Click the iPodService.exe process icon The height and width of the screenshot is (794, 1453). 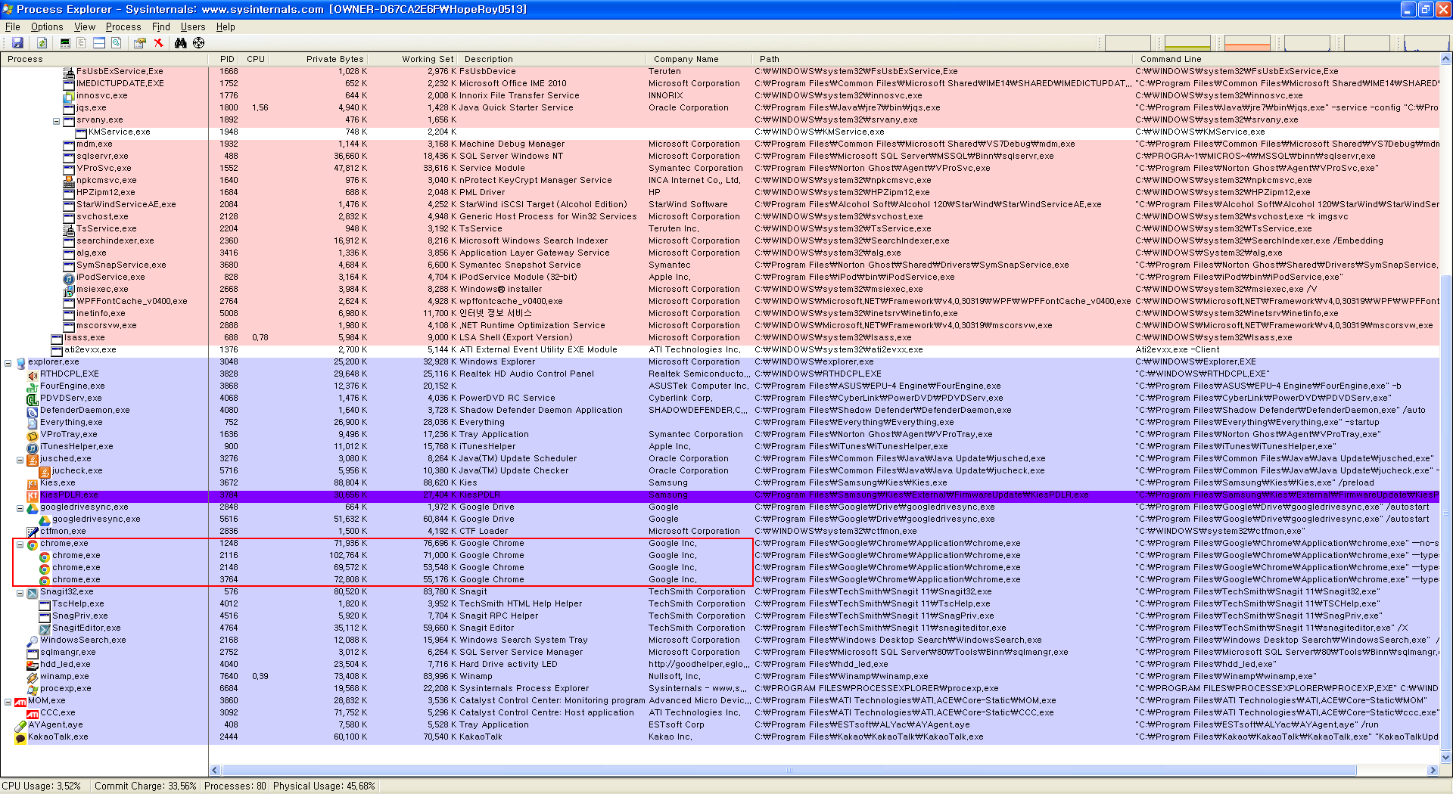click(x=69, y=278)
